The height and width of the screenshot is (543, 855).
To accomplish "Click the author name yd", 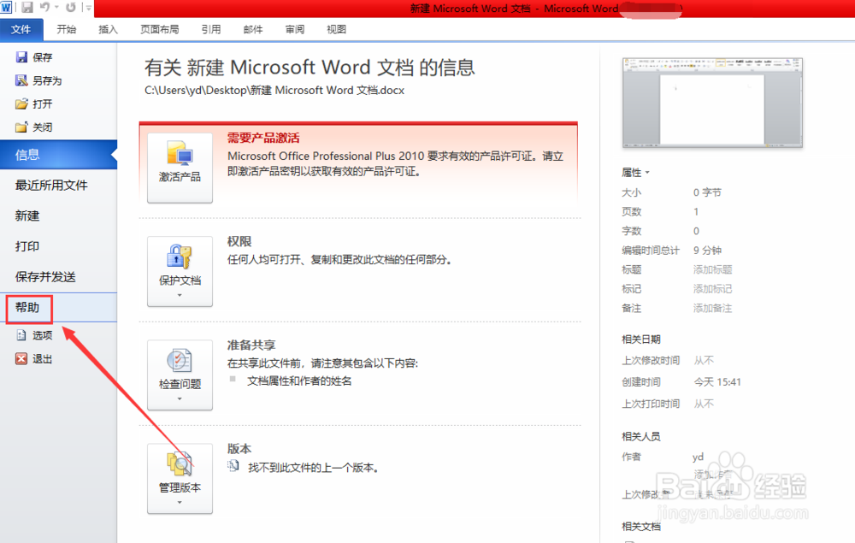I will [x=698, y=457].
